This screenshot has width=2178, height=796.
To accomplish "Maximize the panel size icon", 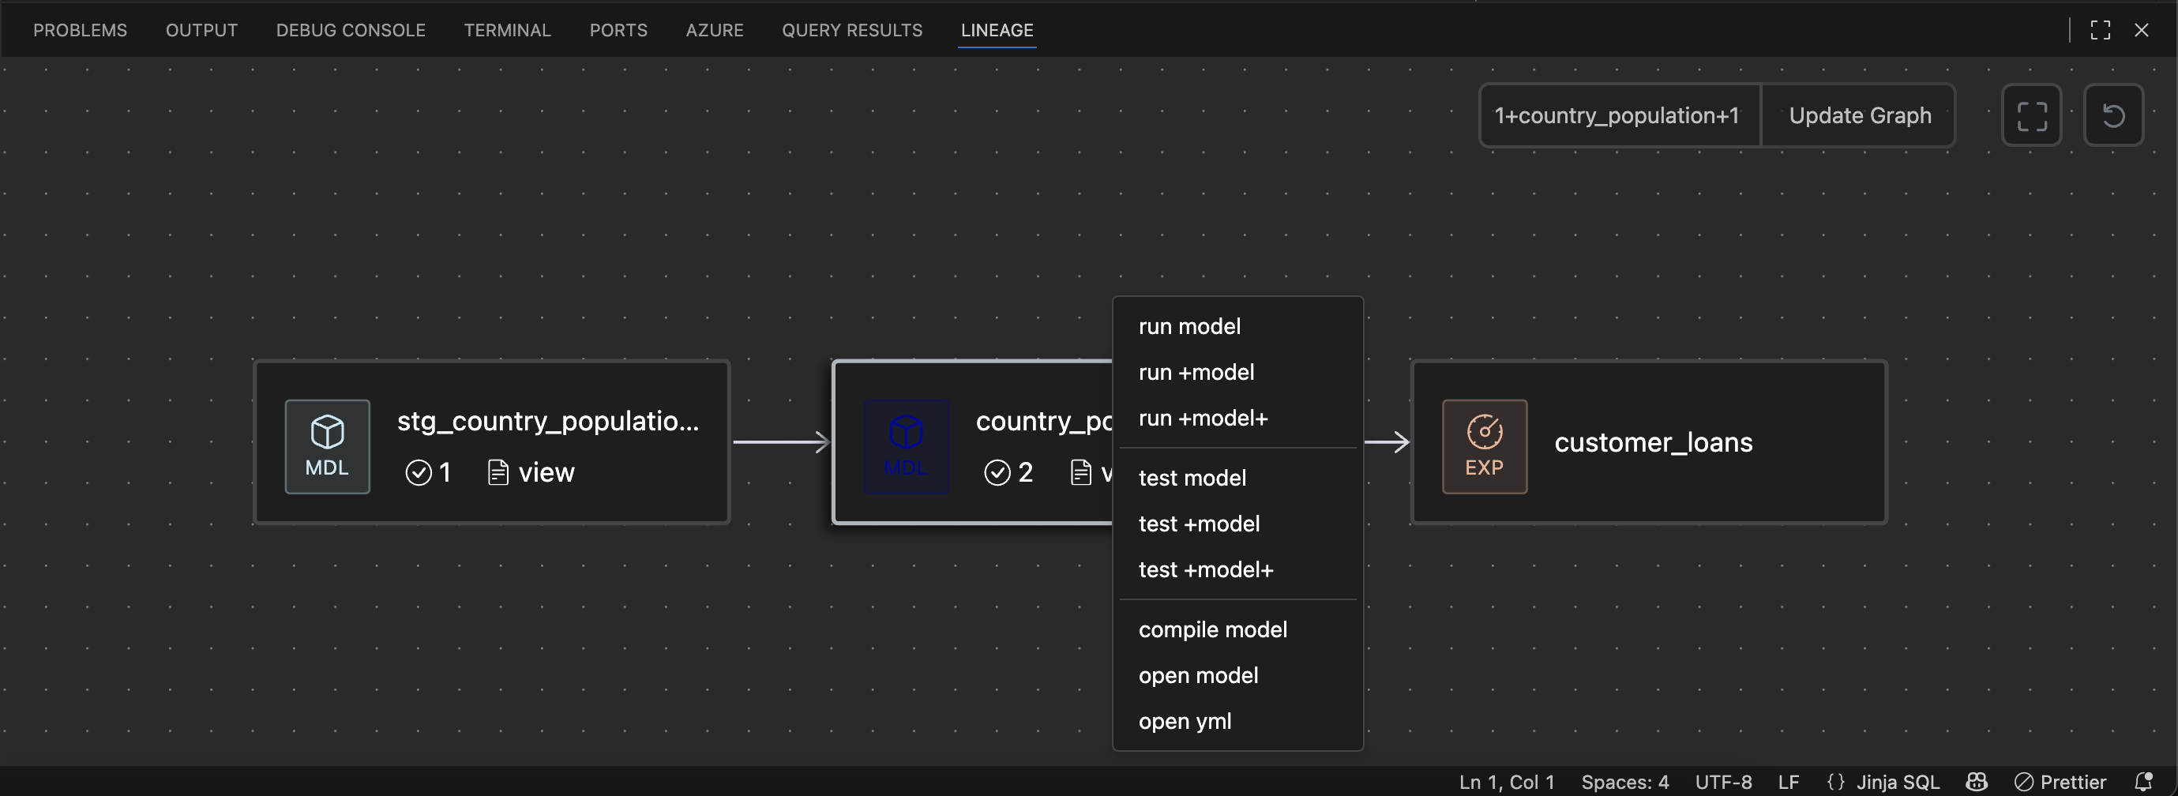I will [2101, 31].
